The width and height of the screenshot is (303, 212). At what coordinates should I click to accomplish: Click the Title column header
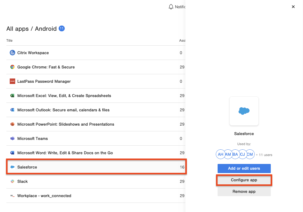tap(9, 40)
